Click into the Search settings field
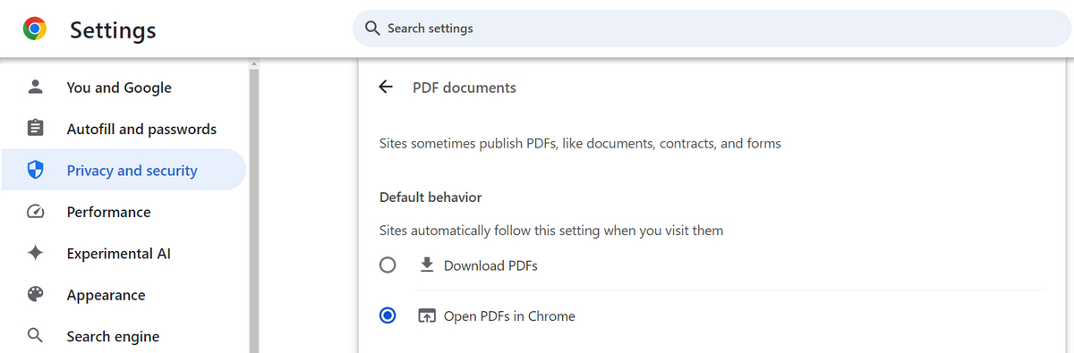1074x353 pixels. tap(712, 29)
